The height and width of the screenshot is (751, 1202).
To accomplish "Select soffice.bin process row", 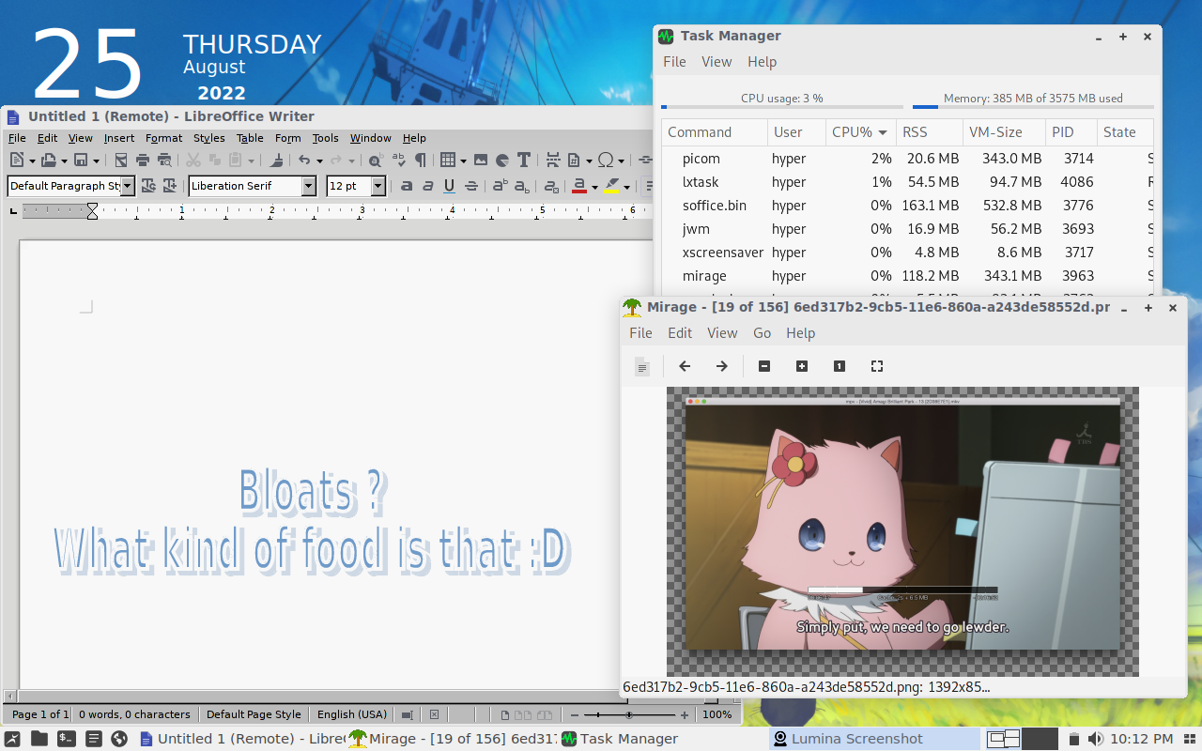I will pyautogui.click(x=908, y=206).
